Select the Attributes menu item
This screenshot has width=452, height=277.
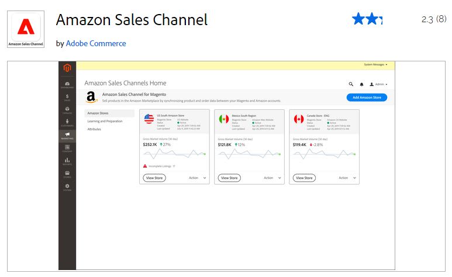click(94, 129)
